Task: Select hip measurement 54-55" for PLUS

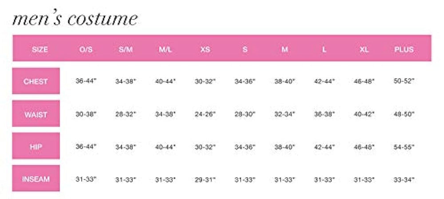Action: pos(404,146)
